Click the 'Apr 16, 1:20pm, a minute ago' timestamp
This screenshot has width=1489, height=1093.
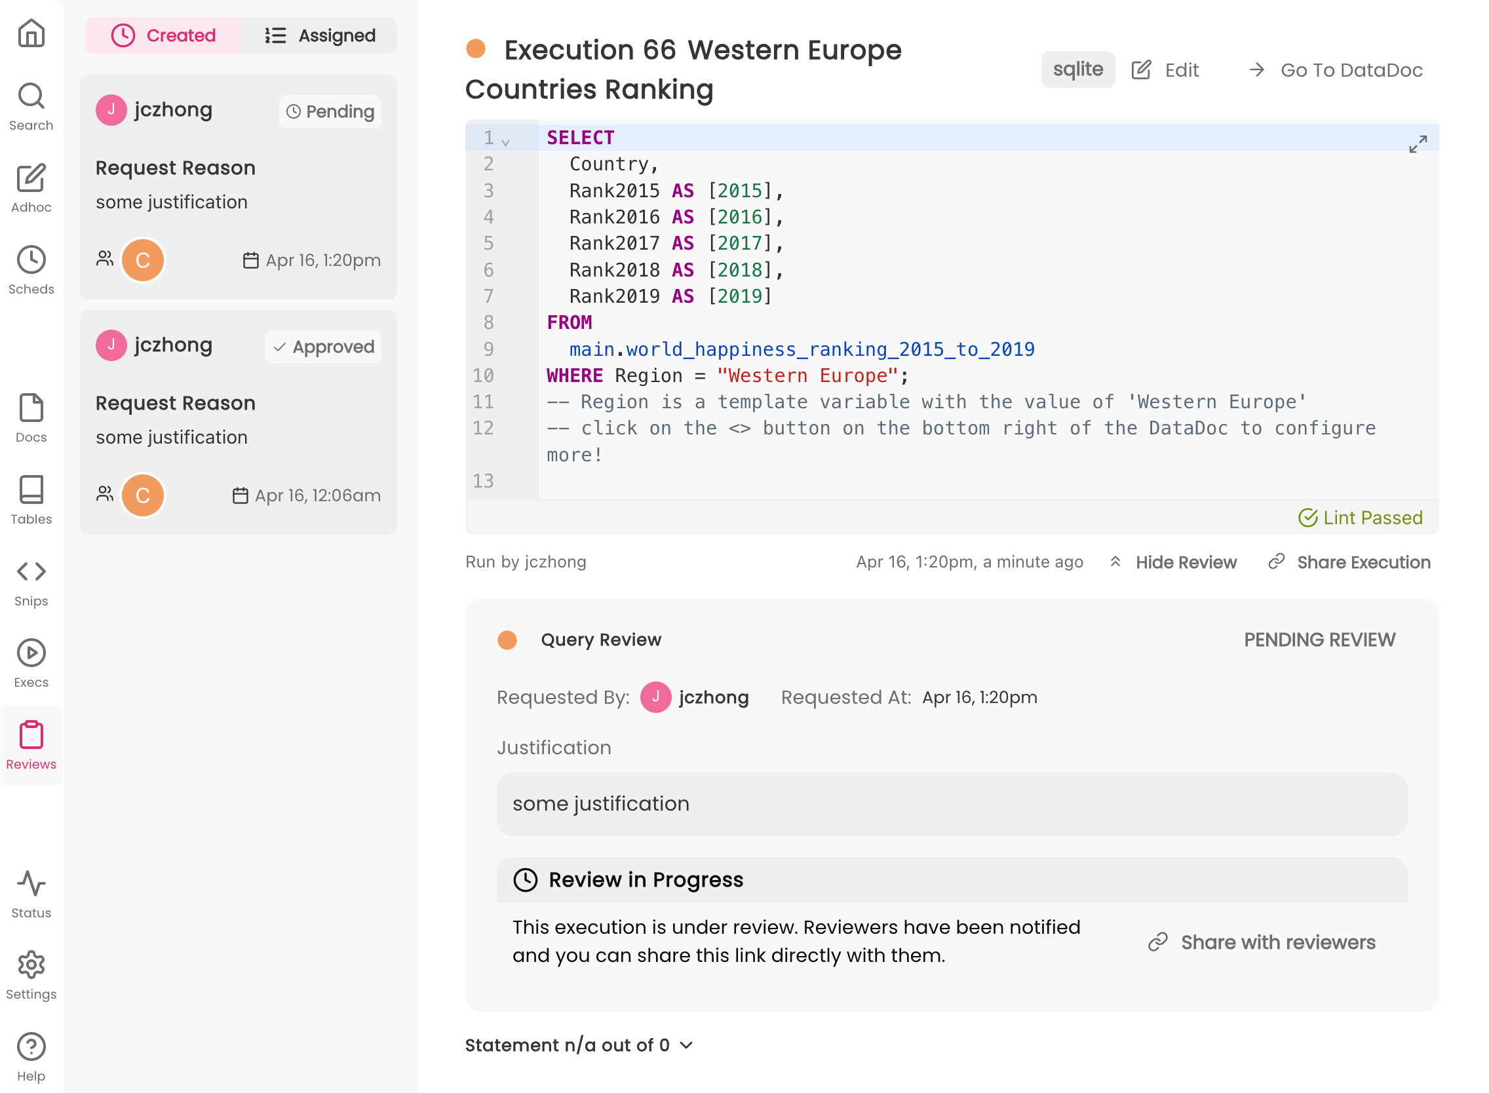[969, 562]
